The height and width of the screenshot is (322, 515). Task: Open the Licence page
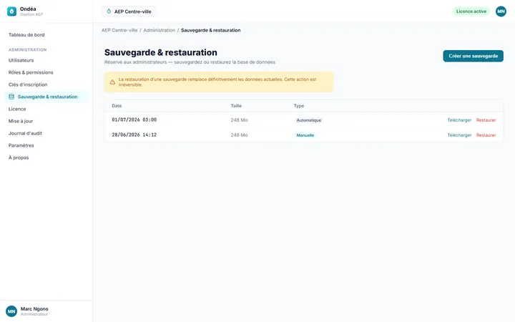coord(17,109)
